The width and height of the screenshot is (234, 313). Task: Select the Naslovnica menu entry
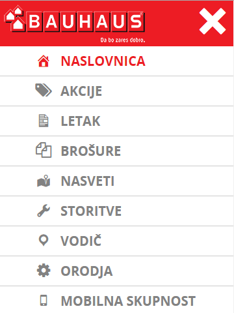tap(116, 61)
